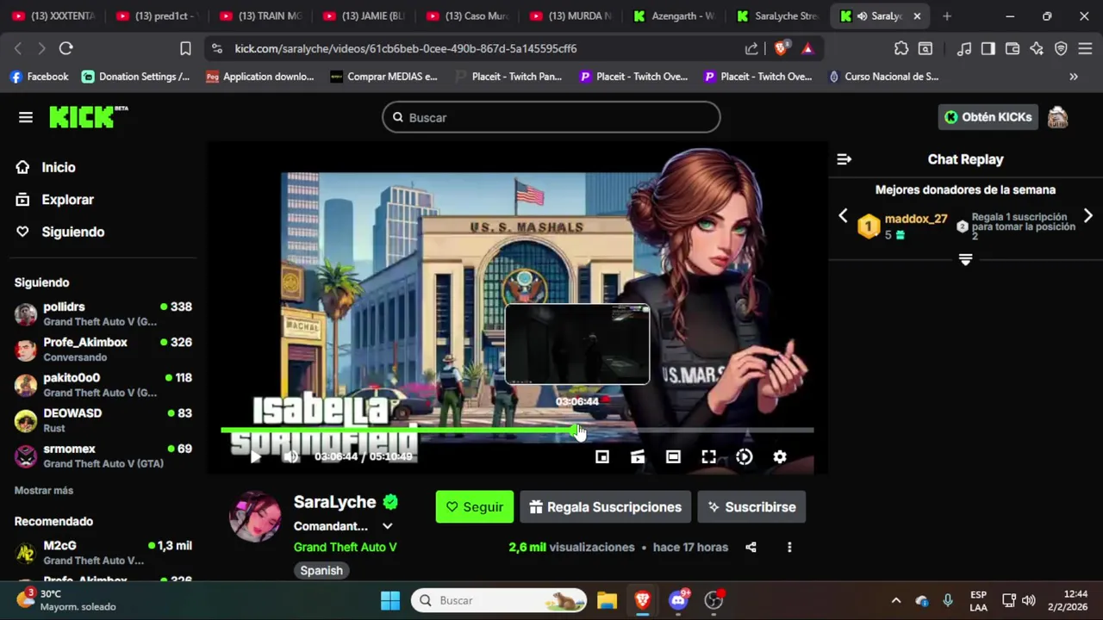Click the preview thumbnail above the progress bar
The image size is (1103, 620).
(x=577, y=344)
